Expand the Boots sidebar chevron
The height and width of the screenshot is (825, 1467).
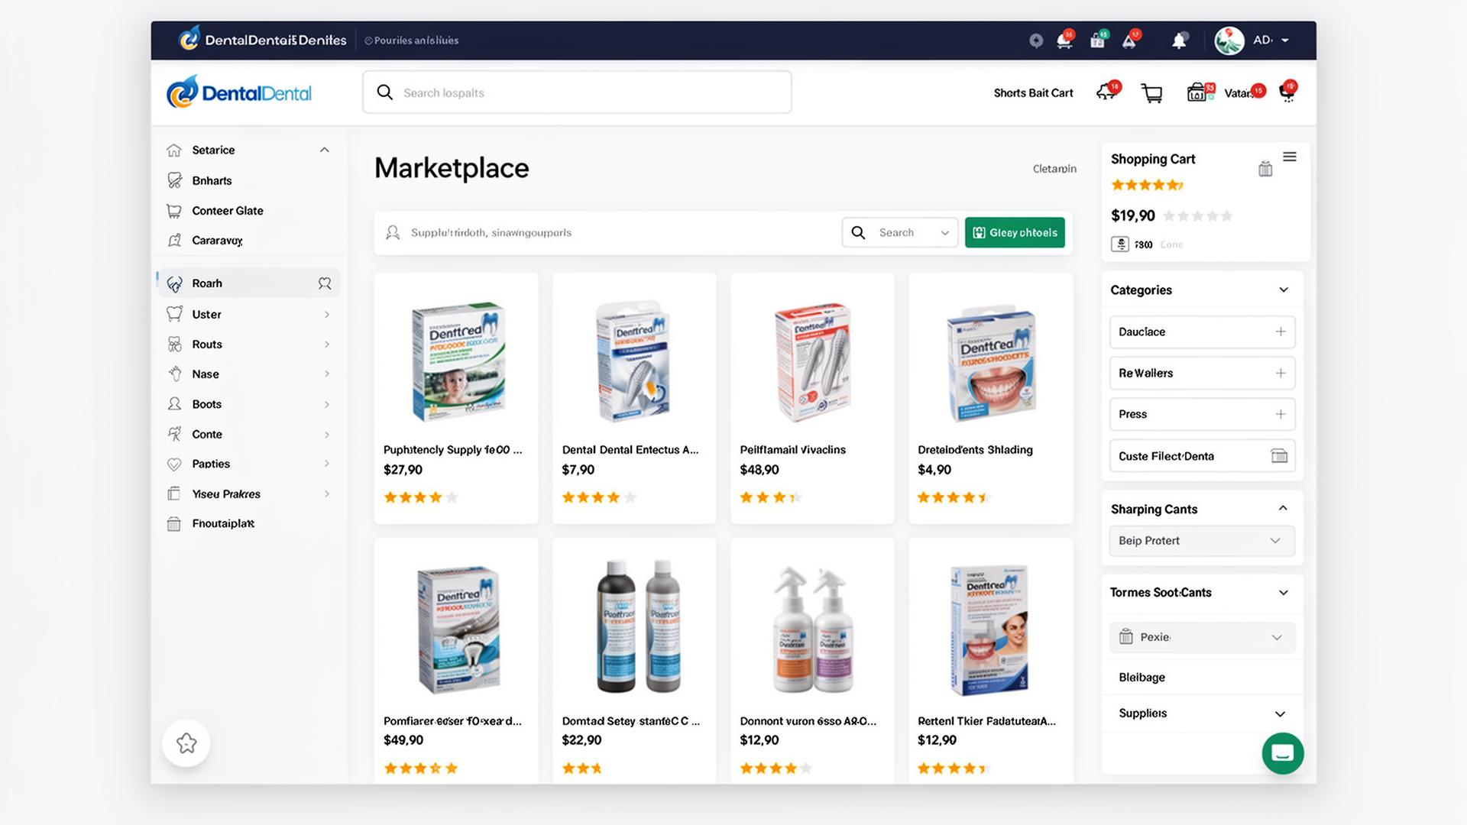327,404
